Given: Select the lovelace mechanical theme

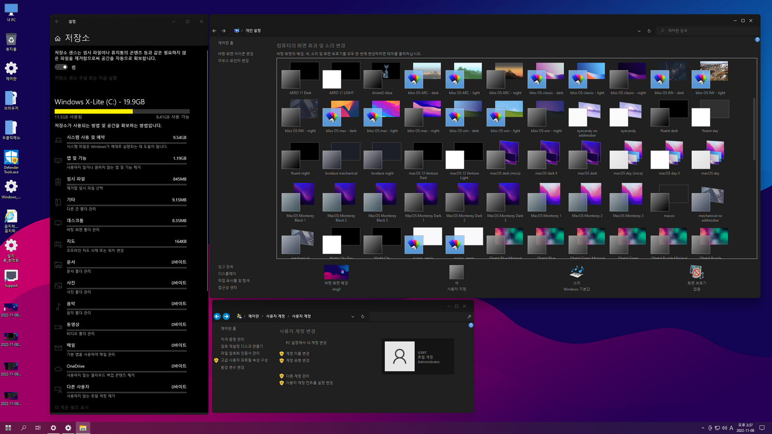Looking at the screenshot, I should [x=341, y=159].
